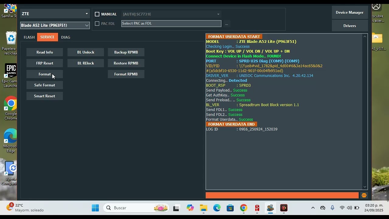Open Task View on the taskbar

pos(176,208)
